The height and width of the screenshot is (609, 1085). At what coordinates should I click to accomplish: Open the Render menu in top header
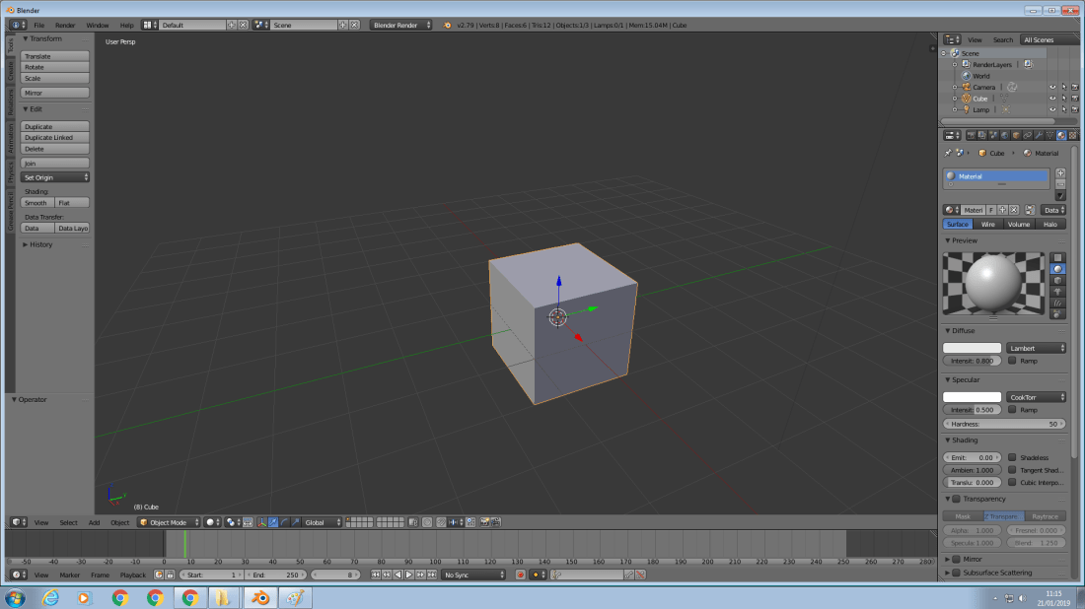coord(64,25)
